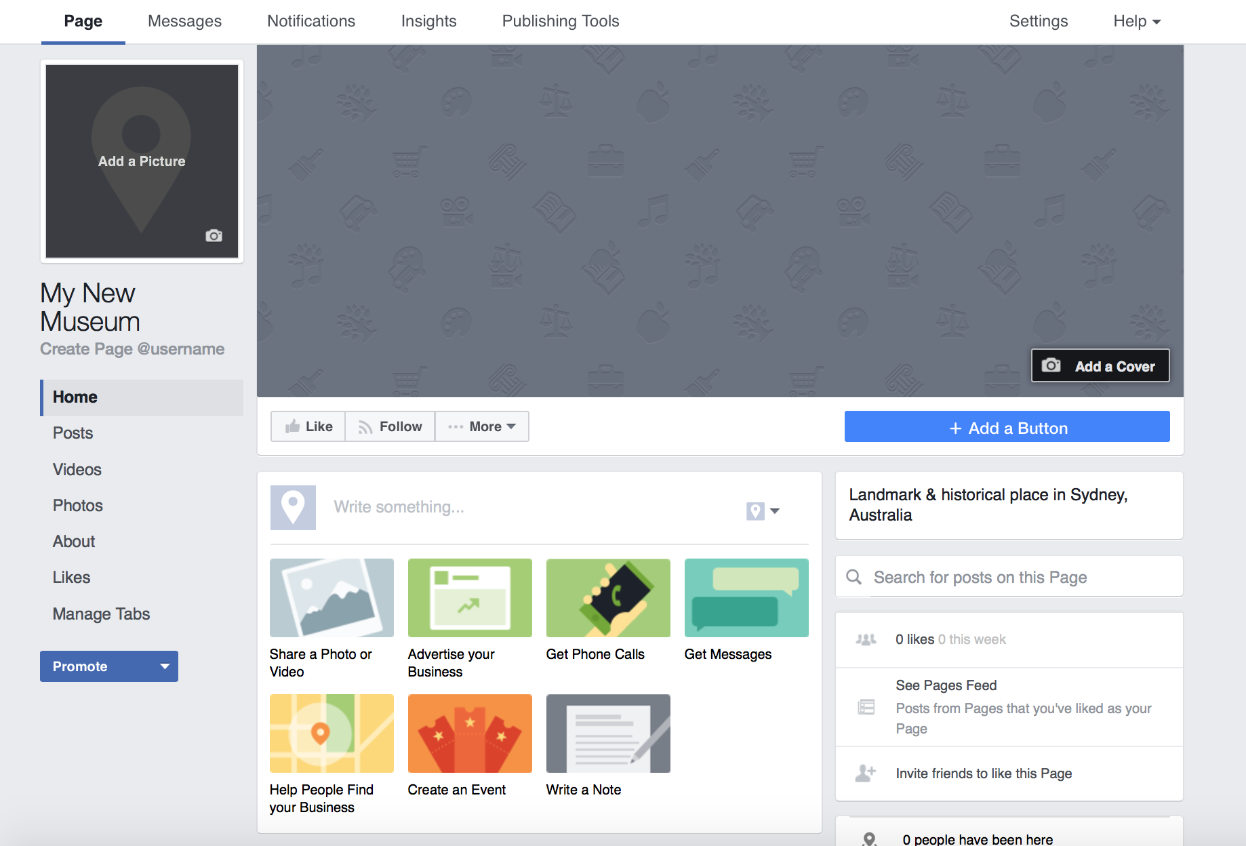
Task: Click pin icon beside people have been here
Action: coord(869,839)
